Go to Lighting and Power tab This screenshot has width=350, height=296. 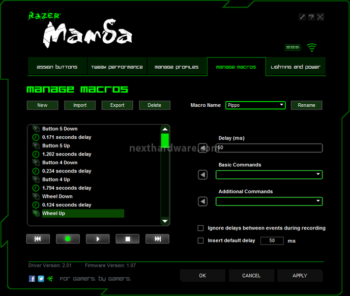[296, 67]
